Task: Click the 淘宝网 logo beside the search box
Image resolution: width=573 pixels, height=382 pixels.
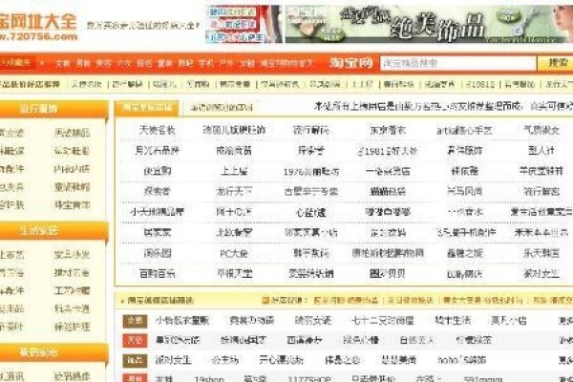Action: pos(350,63)
